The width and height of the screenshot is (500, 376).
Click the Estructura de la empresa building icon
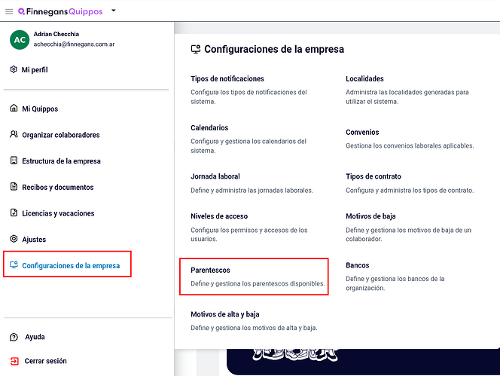click(14, 160)
